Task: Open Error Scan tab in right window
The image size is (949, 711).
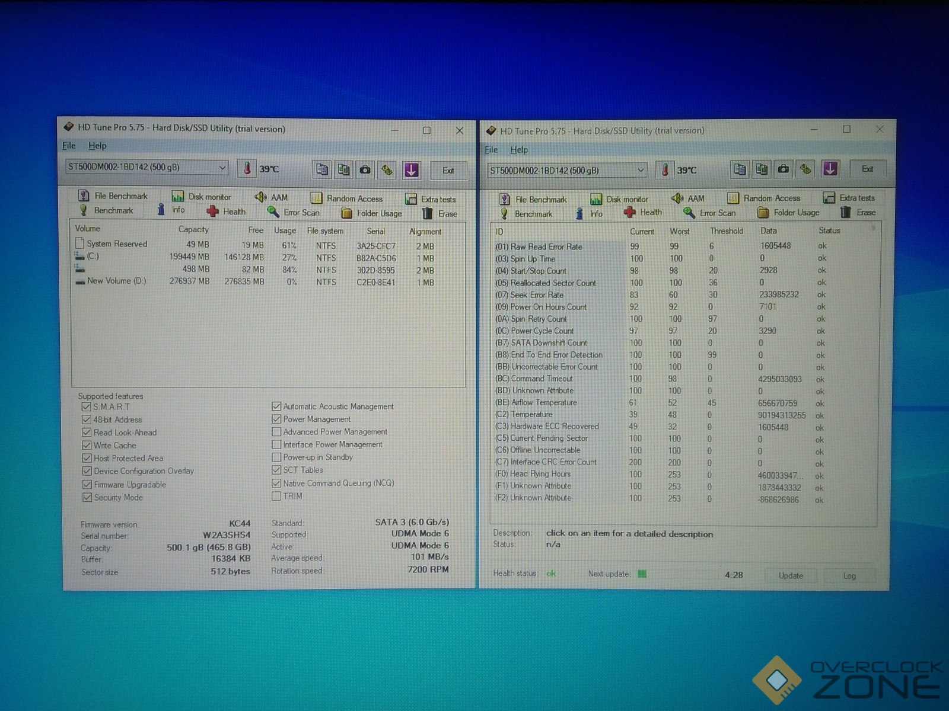Action: [710, 212]
